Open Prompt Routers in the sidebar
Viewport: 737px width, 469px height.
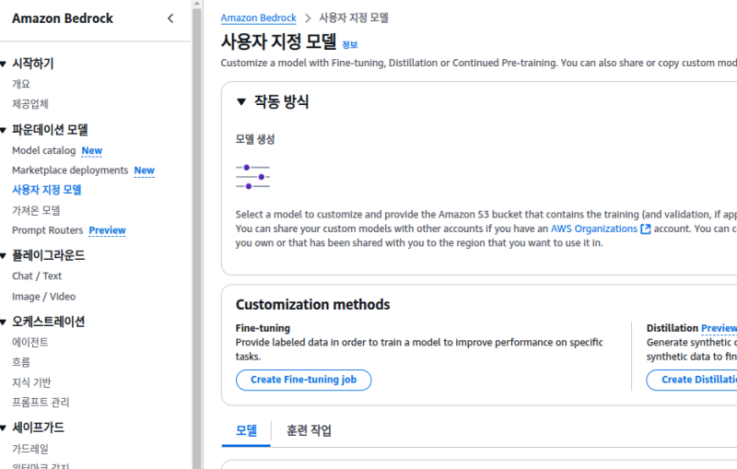(x=47, y=230)
